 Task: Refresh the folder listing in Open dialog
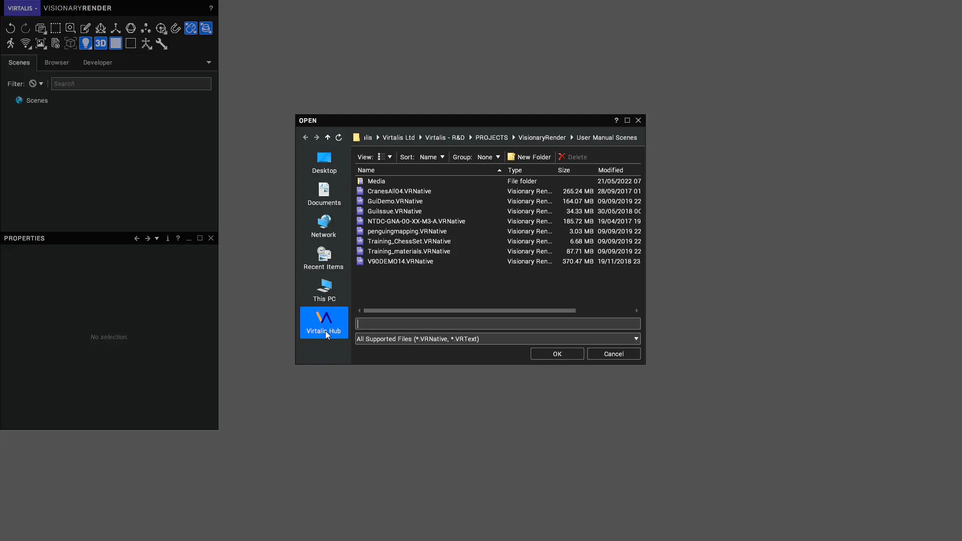339,137
